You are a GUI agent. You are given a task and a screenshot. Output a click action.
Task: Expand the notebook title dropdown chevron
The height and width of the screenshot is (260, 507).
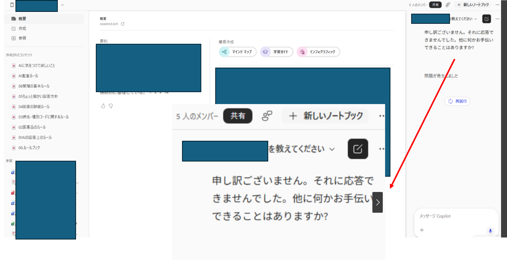62,5
